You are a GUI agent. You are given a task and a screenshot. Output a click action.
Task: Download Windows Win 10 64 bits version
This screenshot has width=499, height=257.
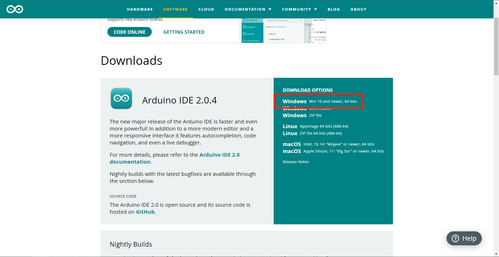(319, 101)
